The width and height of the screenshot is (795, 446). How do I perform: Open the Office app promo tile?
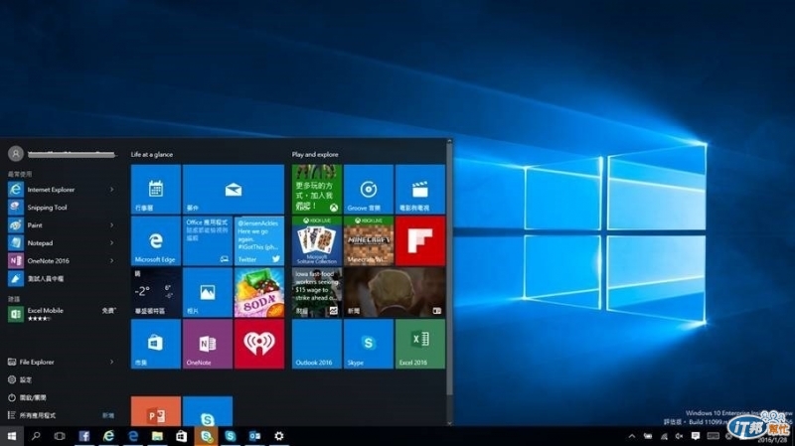pos(208,240)
